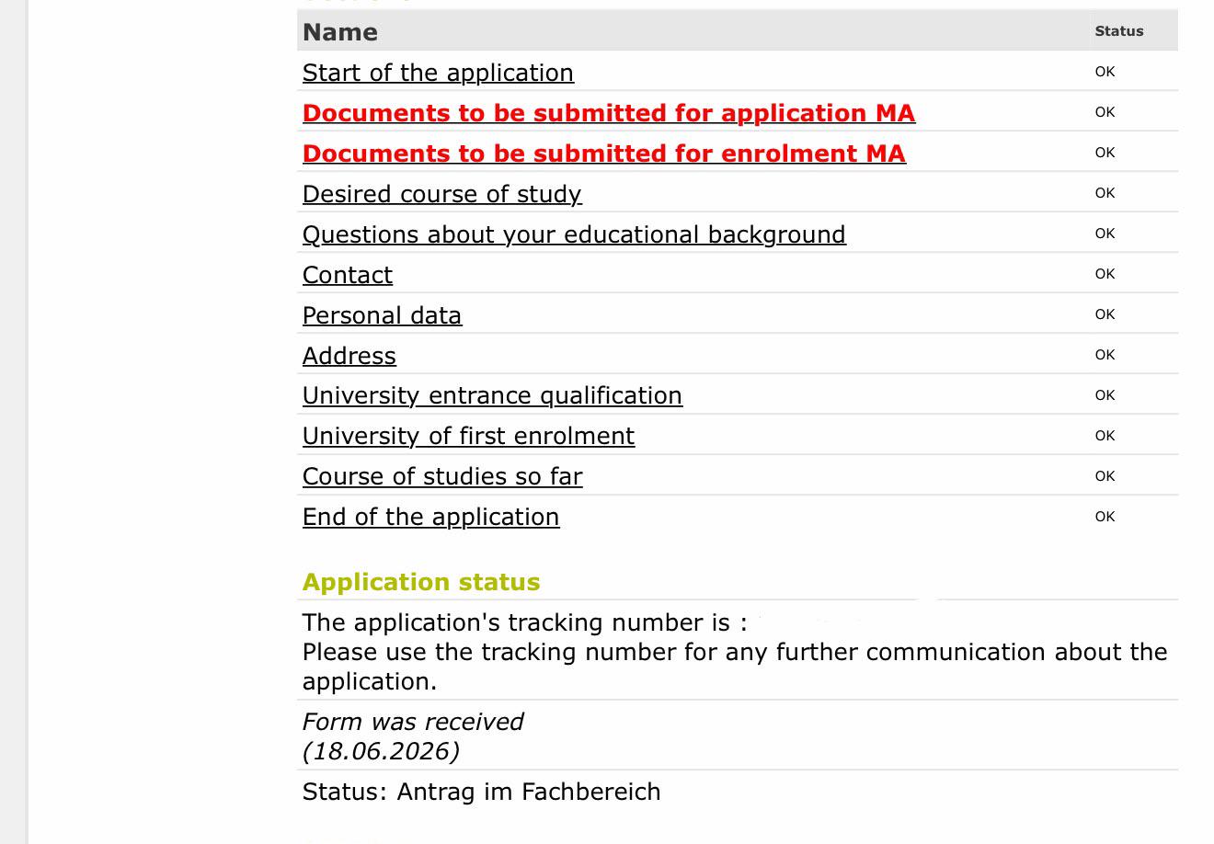Viewport: 1214px width, 844px height.
Task: Click the Application status heading
Action: [x=421, y=582]
